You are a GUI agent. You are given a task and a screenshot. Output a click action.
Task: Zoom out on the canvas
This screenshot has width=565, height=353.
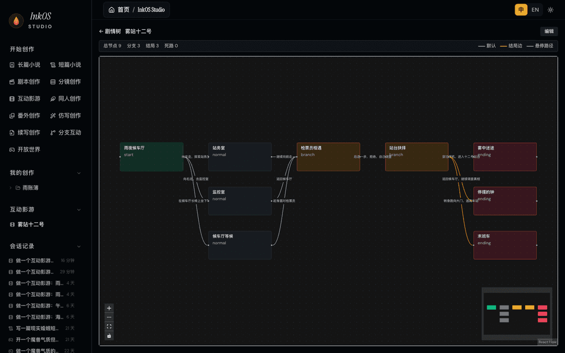click(x=109, y=317)
